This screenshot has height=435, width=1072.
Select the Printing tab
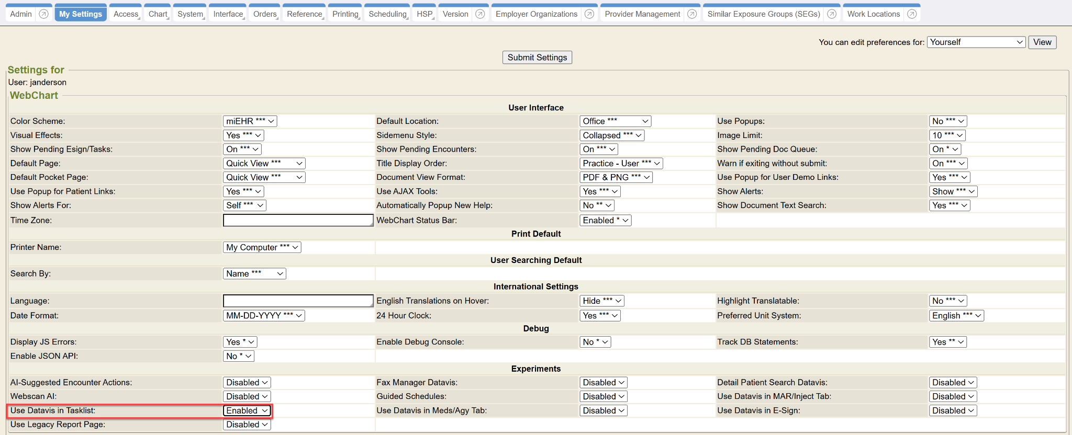[345, 14]
